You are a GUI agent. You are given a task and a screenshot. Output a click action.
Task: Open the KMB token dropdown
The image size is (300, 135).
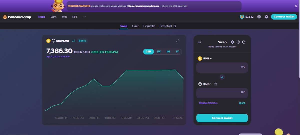click(x=207, y=84)
